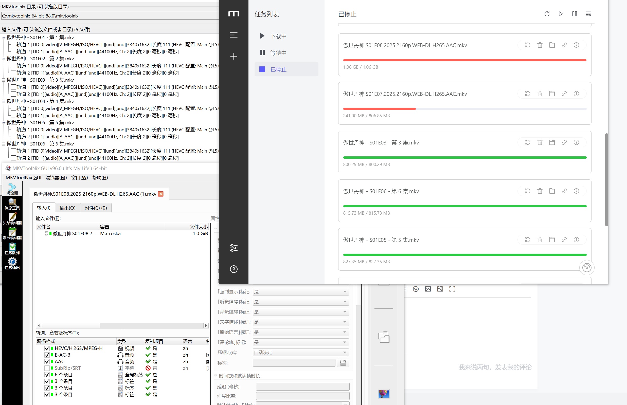627x405 pixels.
Task: Enable the SubRip/SRT subtitle track
Action: [x=47, y=368]
